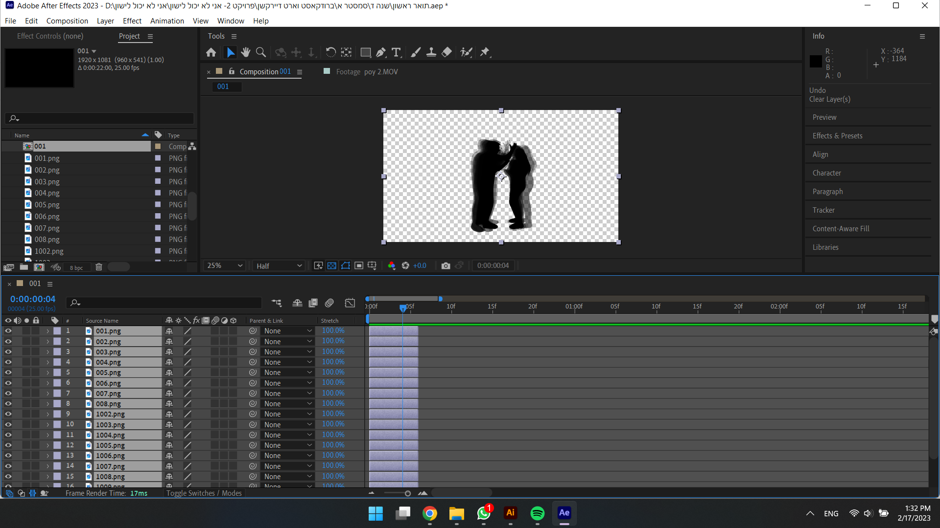Viewport: 940px width, 528px height.
Task: Launch Adobe Illustrator from the taskbar
Action: coord(510,513)
